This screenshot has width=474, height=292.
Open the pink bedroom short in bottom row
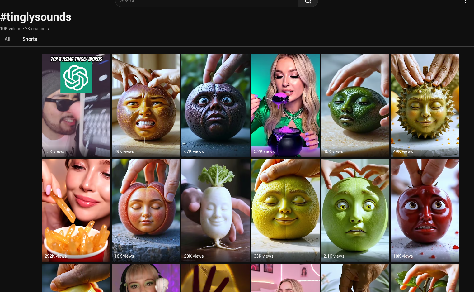click(x=285, y=278)
